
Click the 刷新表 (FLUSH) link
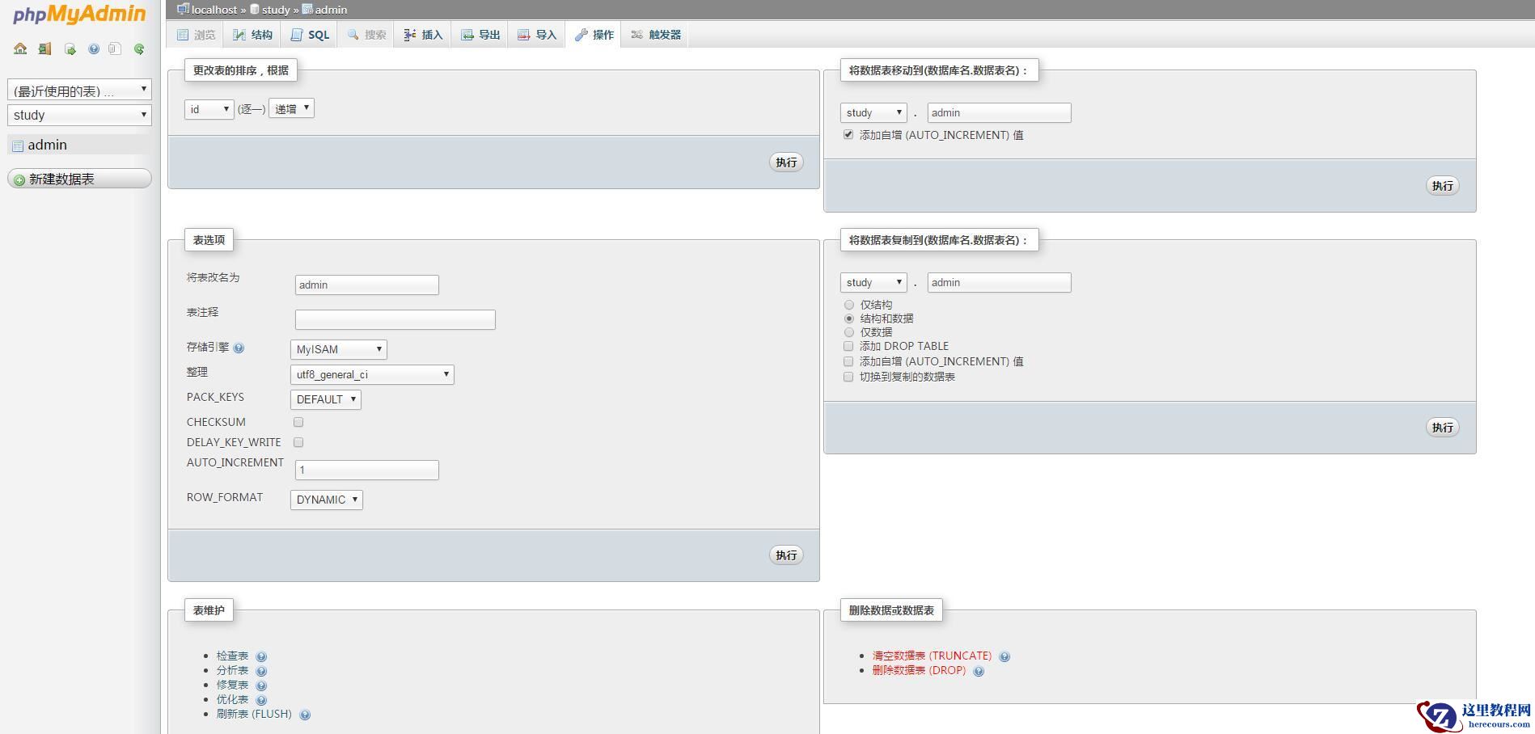(254, 714)
